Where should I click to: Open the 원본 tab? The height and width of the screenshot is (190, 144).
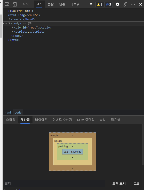click(x=62, y=4)
